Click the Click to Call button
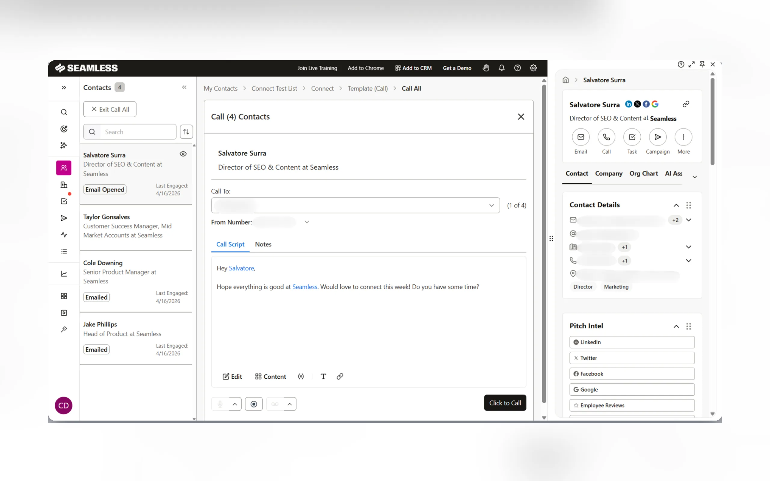 pos(505,403)
